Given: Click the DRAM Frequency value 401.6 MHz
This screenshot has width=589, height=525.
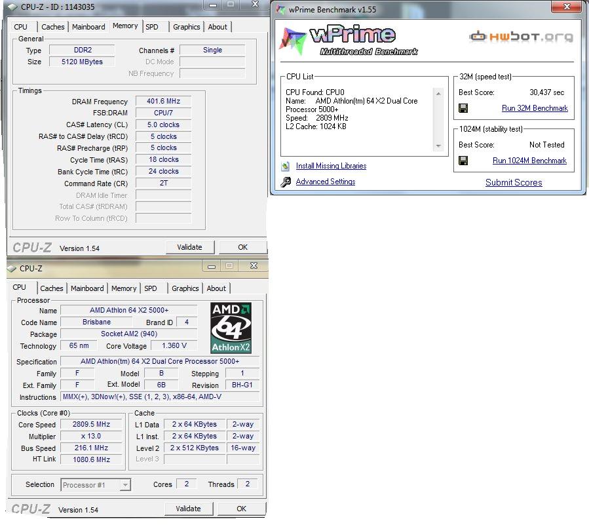Looking at the screenshot, I should [163, 102].
